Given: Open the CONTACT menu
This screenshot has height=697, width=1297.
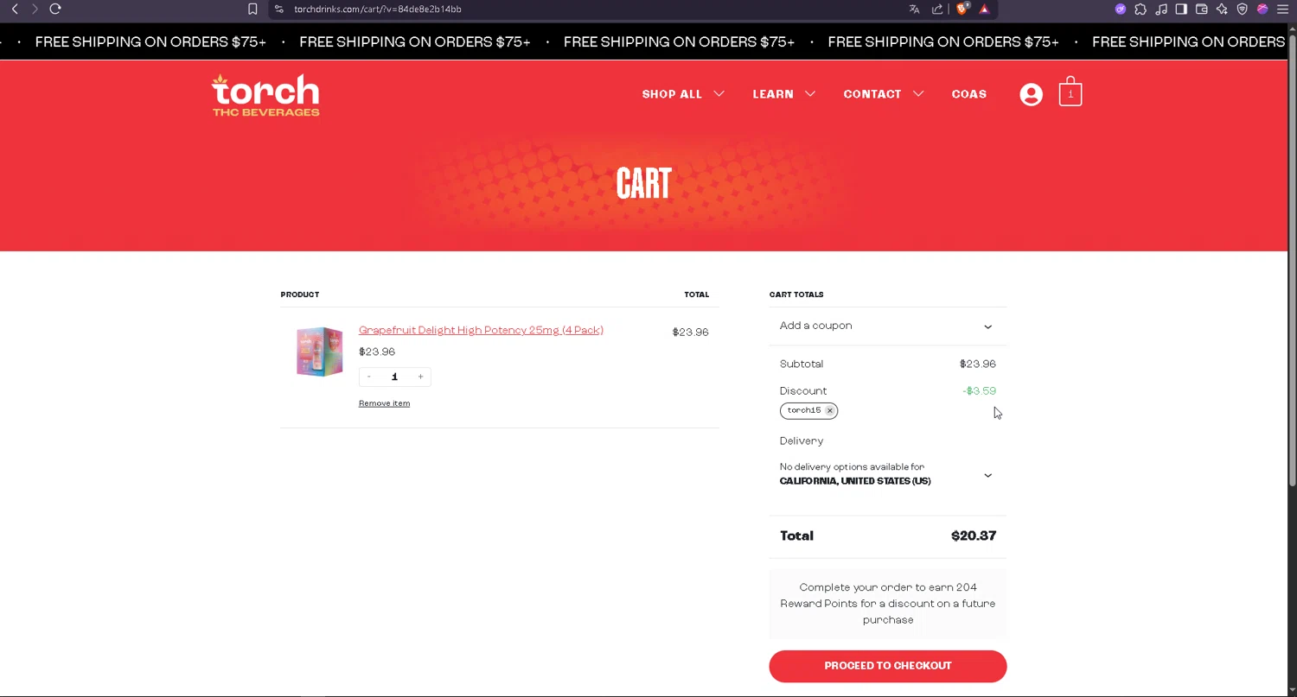Looking at the screenshot, I should pyautogui.click(x=872, y=94).
